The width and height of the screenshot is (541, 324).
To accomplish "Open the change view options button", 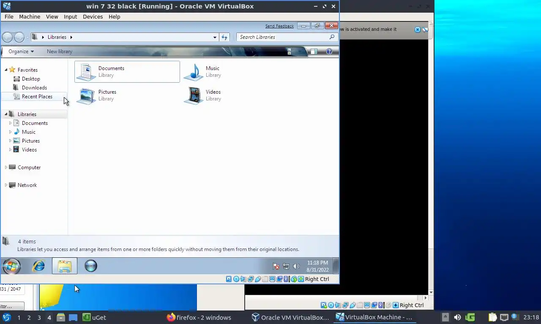I will (290, 51).
